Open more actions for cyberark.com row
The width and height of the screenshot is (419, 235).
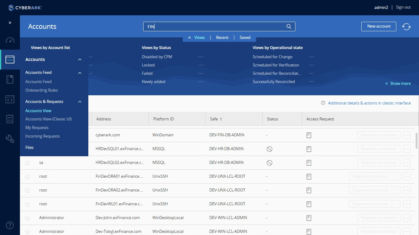[407, 135]
